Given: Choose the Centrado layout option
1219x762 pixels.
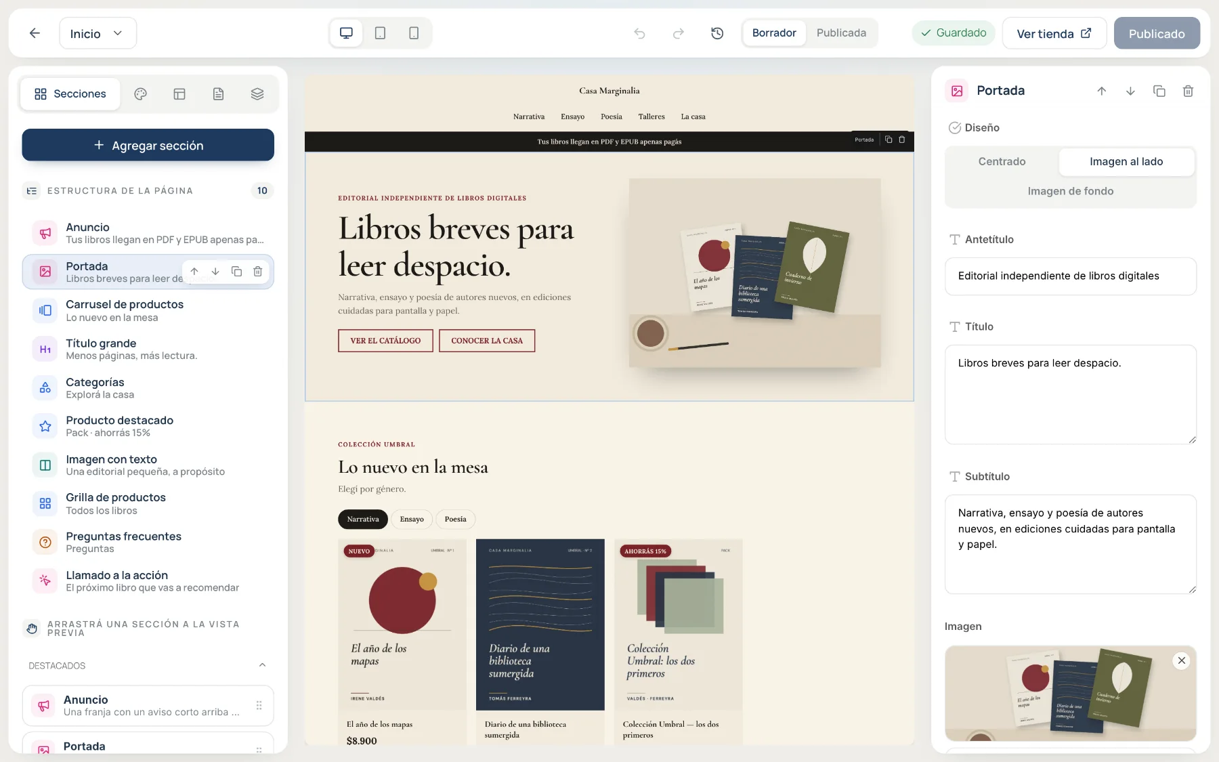Looking at the screenshot, I should point(1002,161).
